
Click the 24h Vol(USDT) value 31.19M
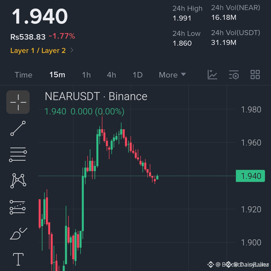pos(224,42)
